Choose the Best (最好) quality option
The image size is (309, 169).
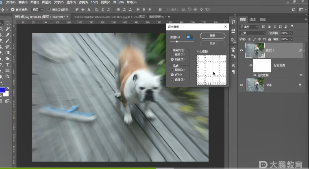click(x=172, y=79)
